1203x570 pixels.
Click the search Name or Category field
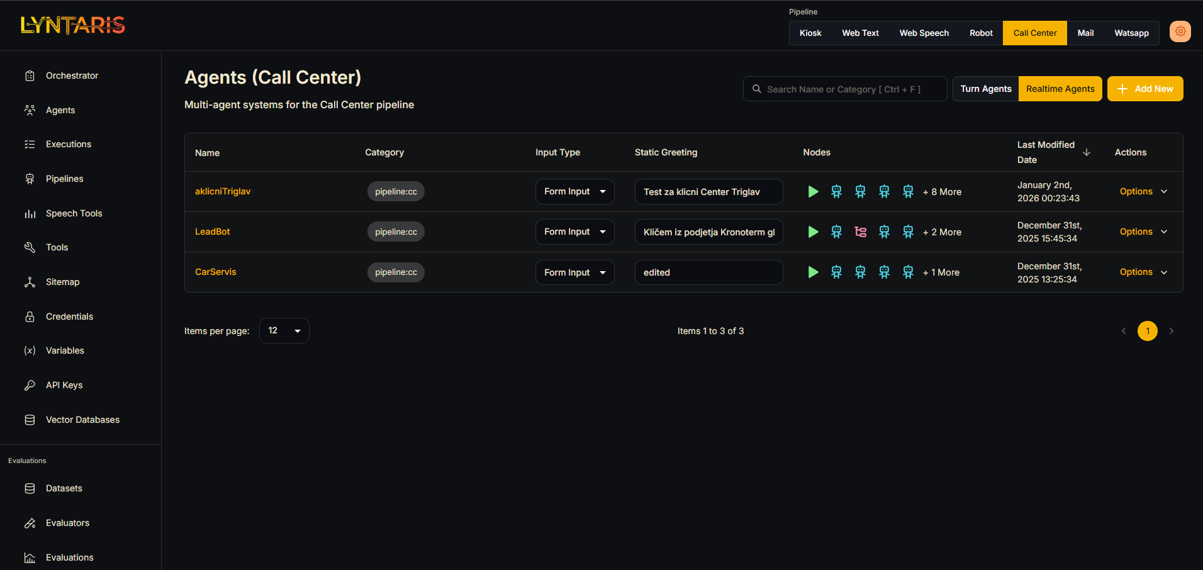(x=845, y=89)
